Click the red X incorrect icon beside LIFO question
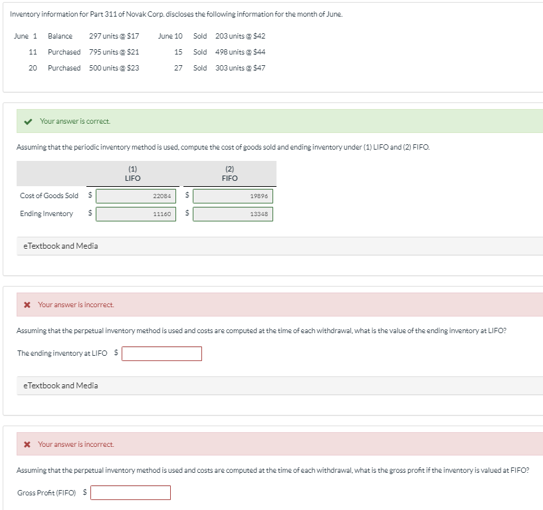 [27, 305]
